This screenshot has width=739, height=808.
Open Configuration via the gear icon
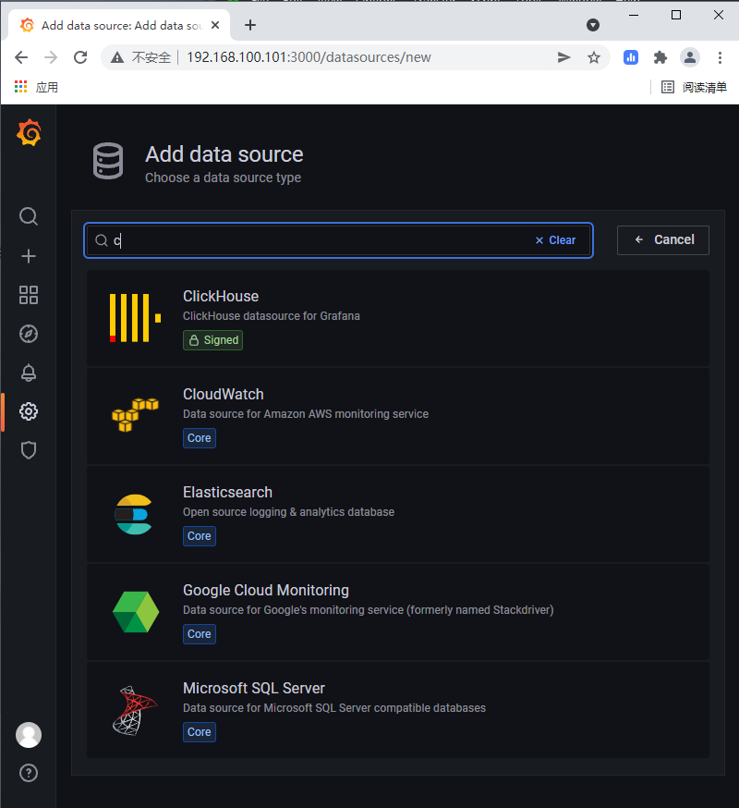tap(29, 411)
